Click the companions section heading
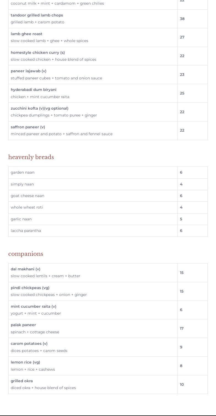 26,254
